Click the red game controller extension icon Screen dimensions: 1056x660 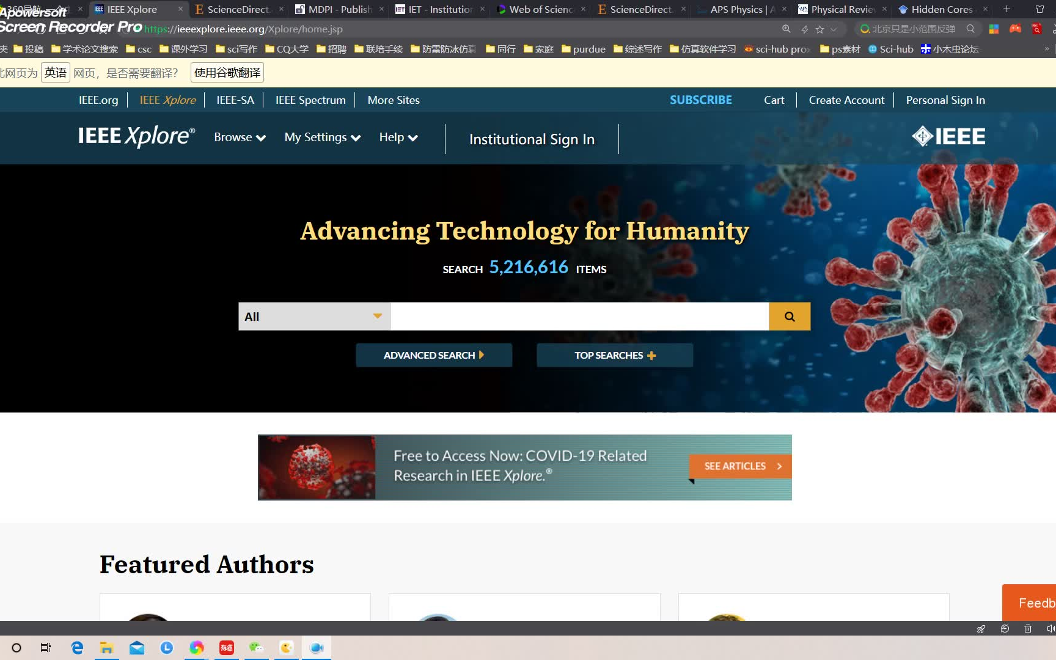click(x=1015, y=29)
